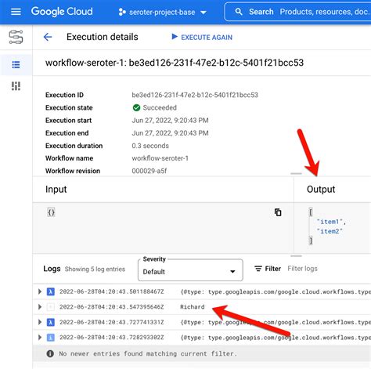Screen dimensions: 371x369
Task: Click the Workflow revision value 000029-a5f
Action: (x=149, y=171)
